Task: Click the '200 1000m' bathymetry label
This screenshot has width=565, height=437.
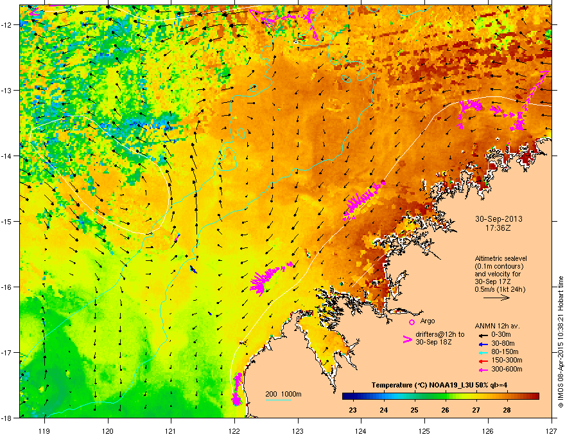Action: (283, 394)
